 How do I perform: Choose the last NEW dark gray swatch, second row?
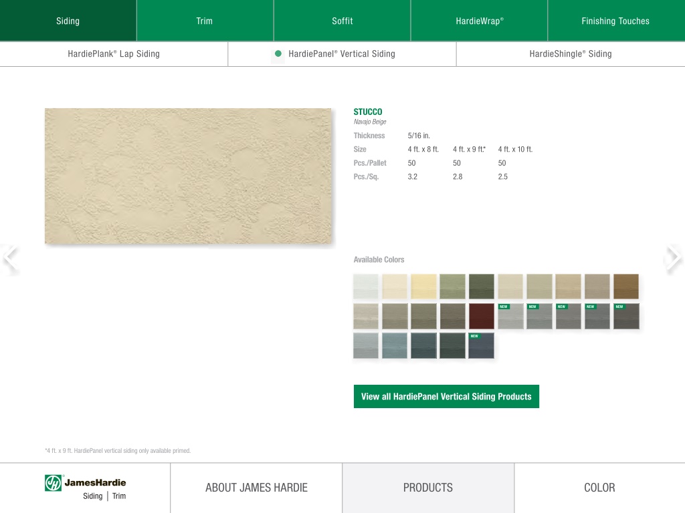[626, 316]
